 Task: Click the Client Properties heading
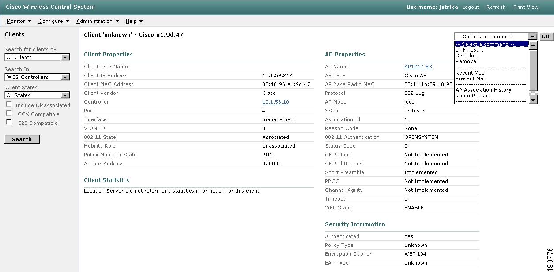(108, 55)
